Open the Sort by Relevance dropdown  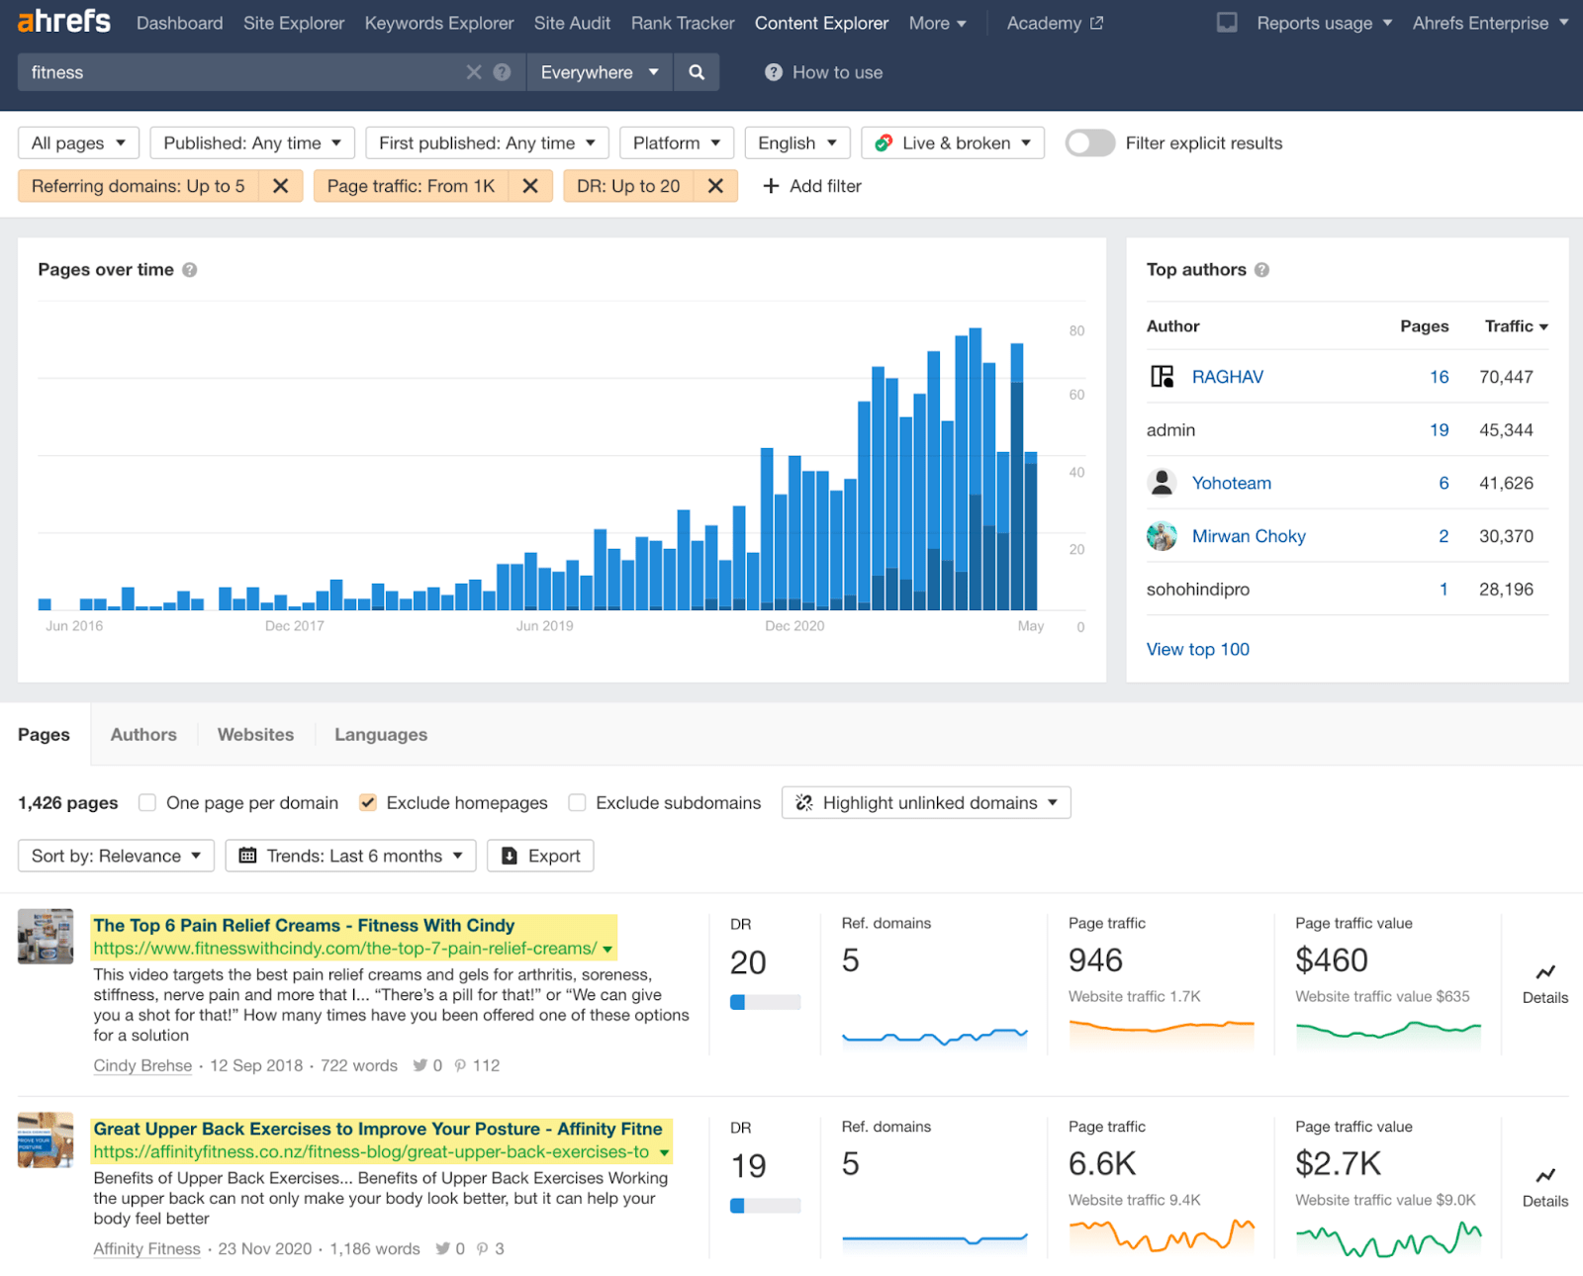click(115, 855)
